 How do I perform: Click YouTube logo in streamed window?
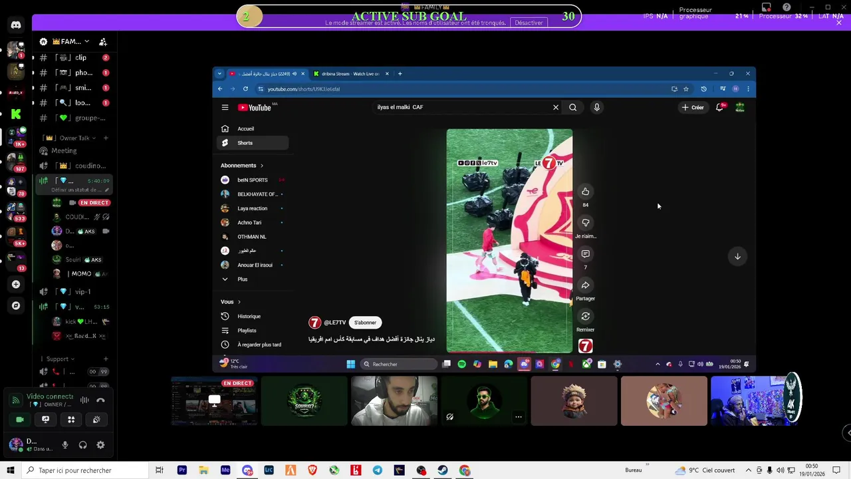(255, 108)
